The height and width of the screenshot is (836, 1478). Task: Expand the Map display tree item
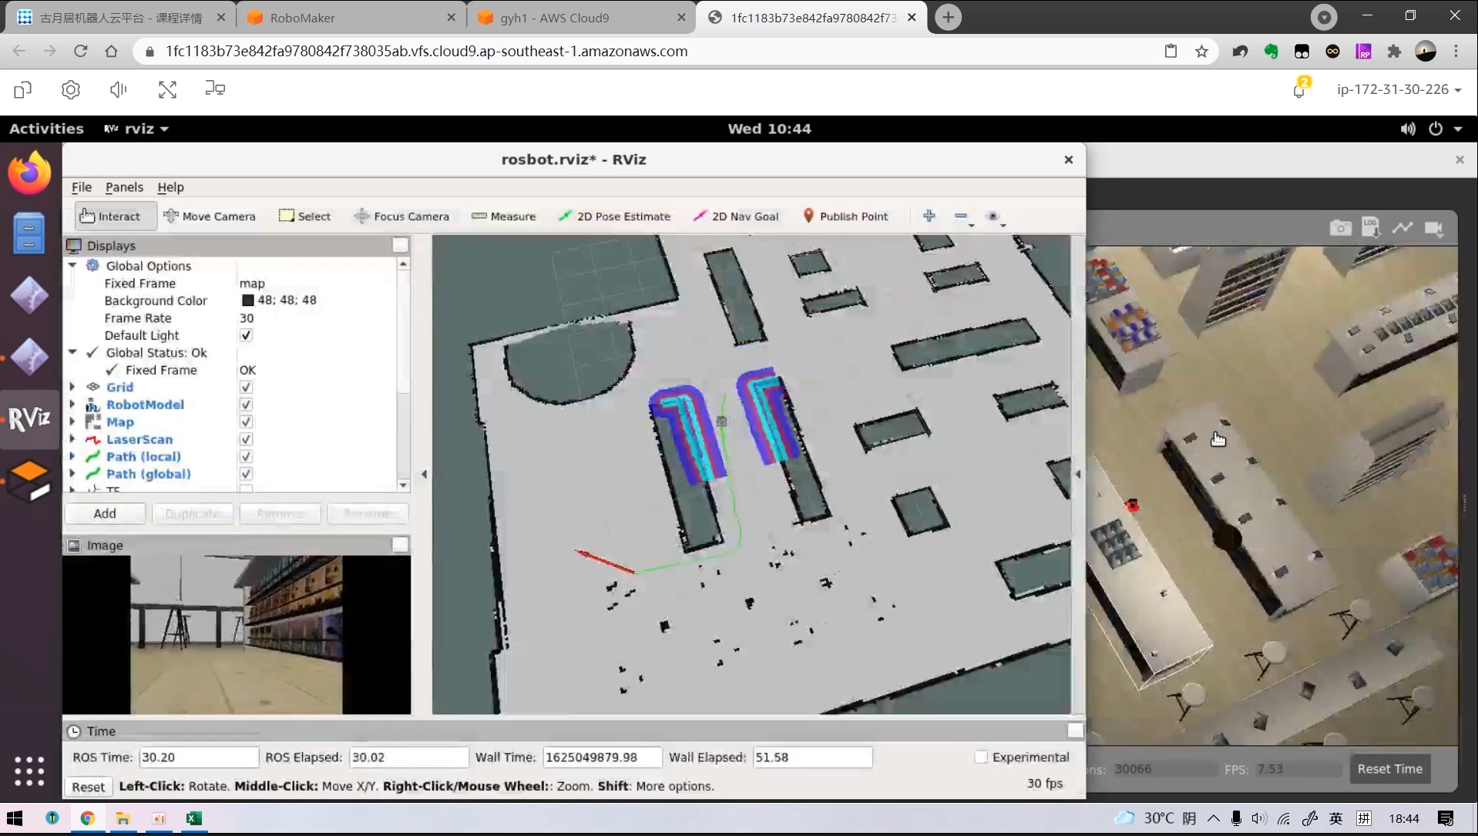[x=72, y=421]
